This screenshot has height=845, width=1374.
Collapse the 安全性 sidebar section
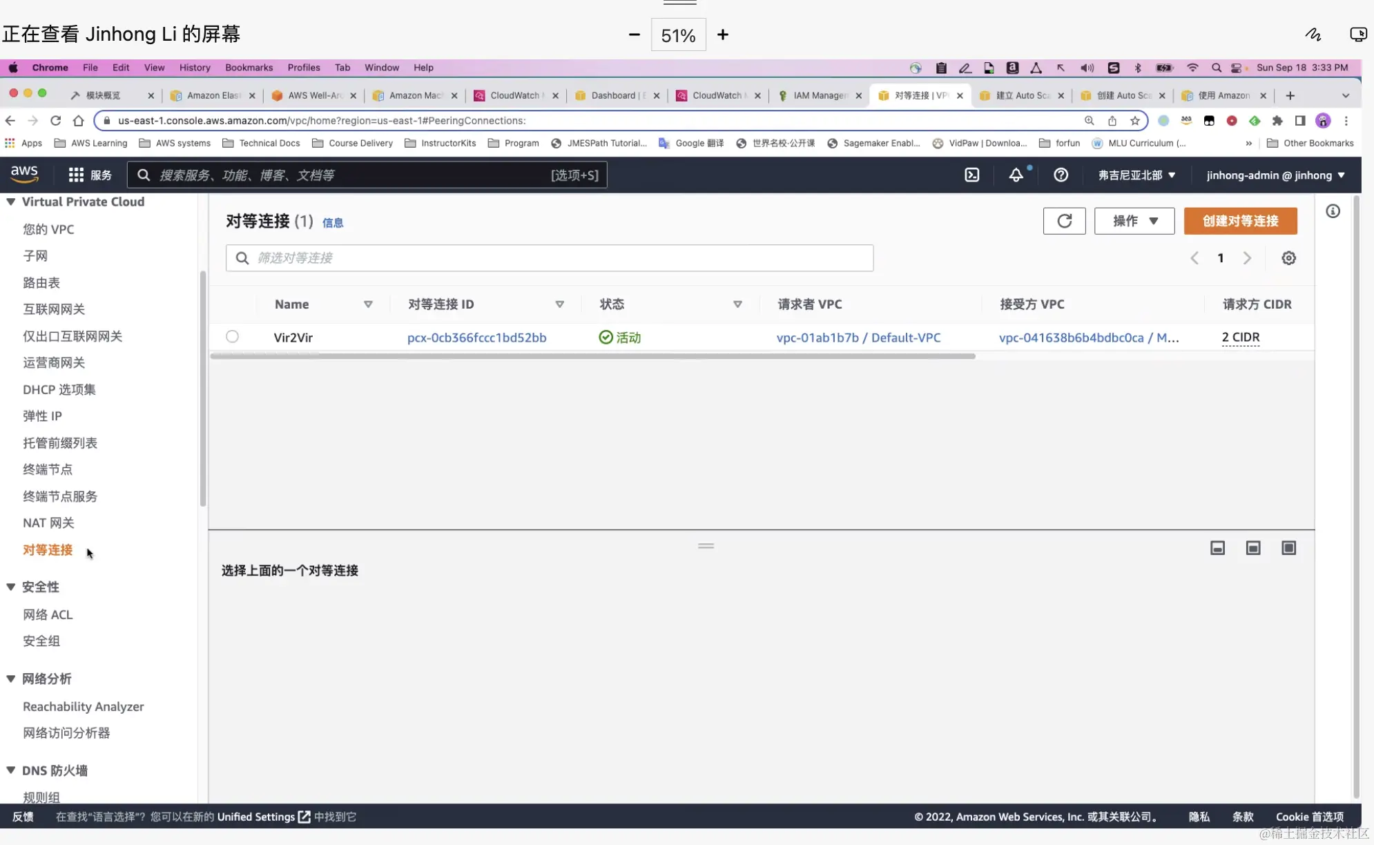tap(11, 587)
